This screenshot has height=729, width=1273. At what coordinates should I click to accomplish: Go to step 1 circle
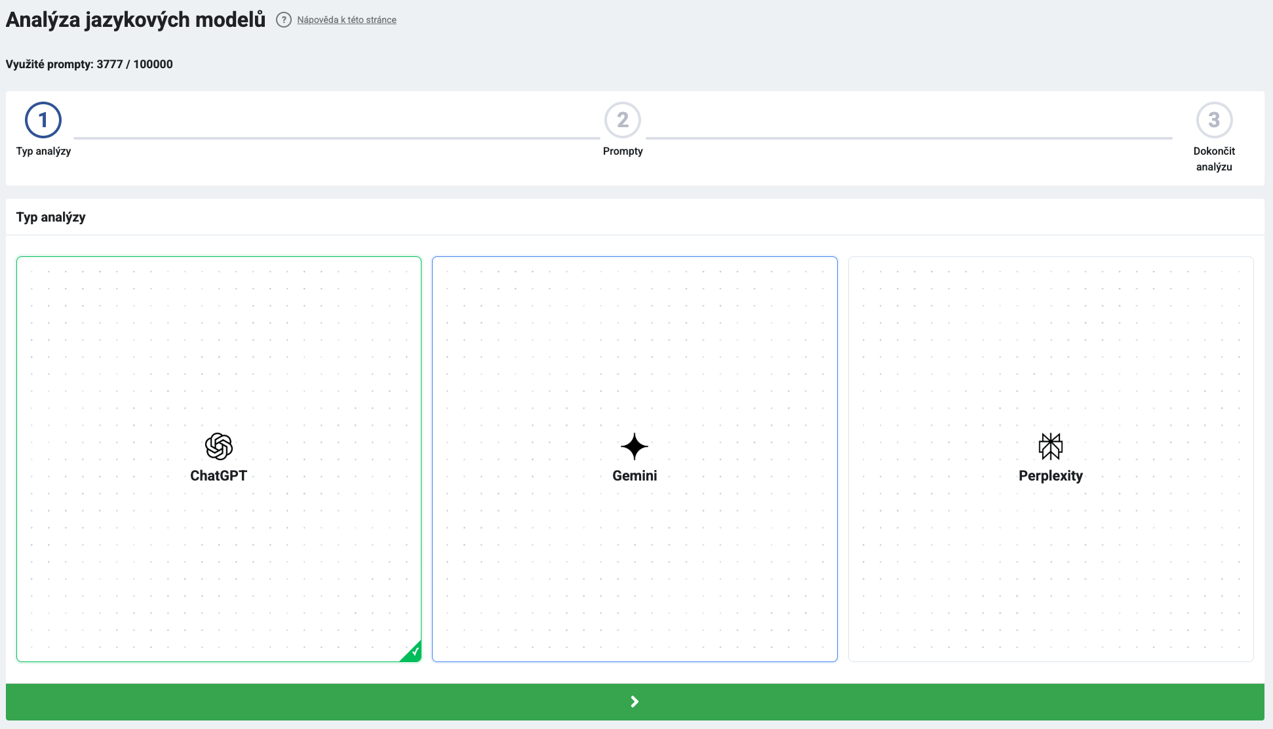(43, 120)
